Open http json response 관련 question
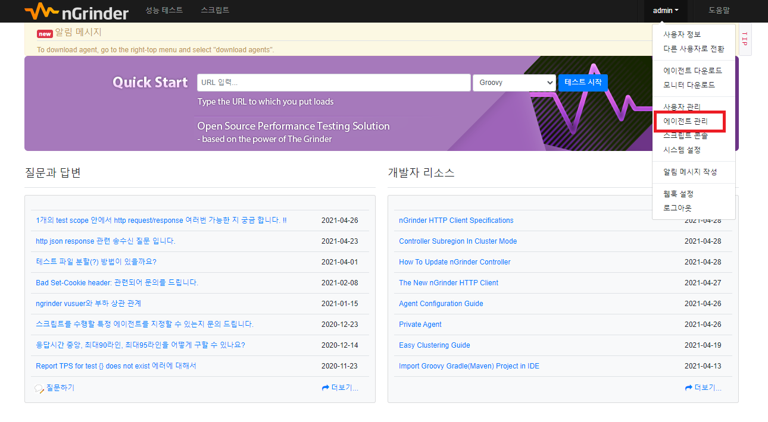Viewport: 768px width, 422px height. pyautogui.click(x=105, y=241)
